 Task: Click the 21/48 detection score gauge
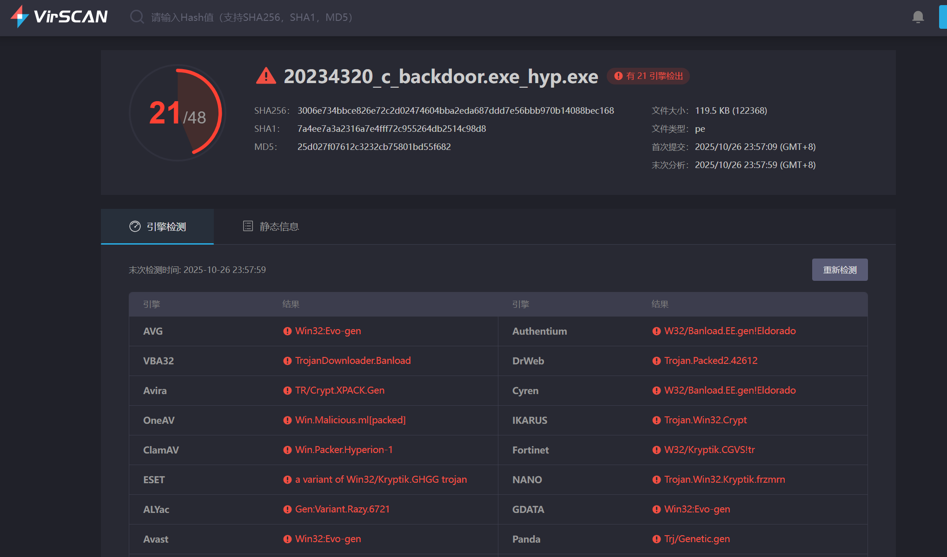tap(177, 113)
